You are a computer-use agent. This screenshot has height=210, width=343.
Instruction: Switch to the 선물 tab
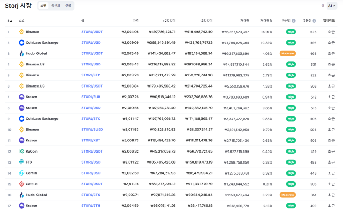click(68, 6)
